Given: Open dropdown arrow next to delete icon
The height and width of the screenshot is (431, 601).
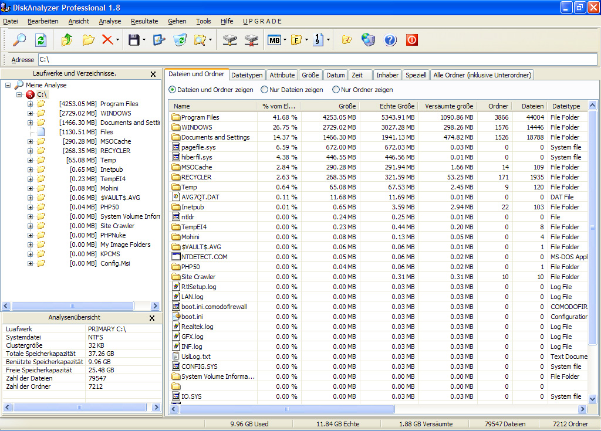Looking at the screenshot, I should click(117, 40).
